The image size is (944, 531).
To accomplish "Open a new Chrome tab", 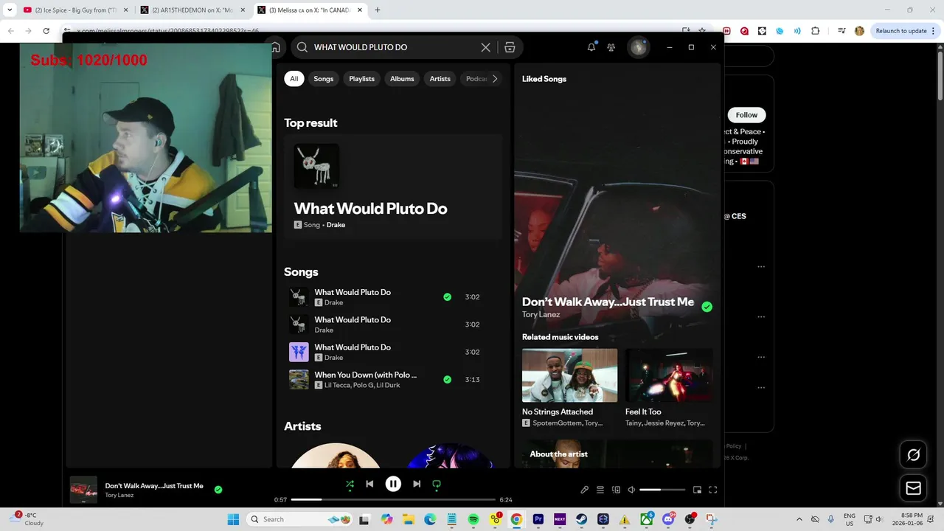I will [378, 10].
